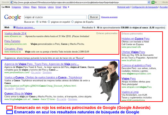
Task: Click the 'www.KLM.com/es/Lima' URL text
Action: pos(133,100)
